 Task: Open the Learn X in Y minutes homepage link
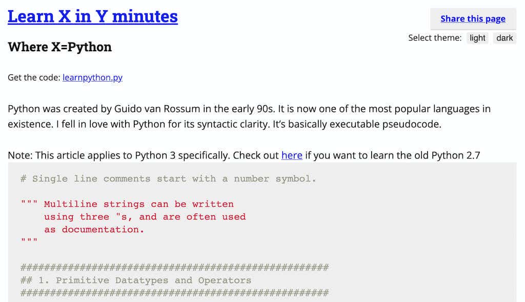pos(92,16)
